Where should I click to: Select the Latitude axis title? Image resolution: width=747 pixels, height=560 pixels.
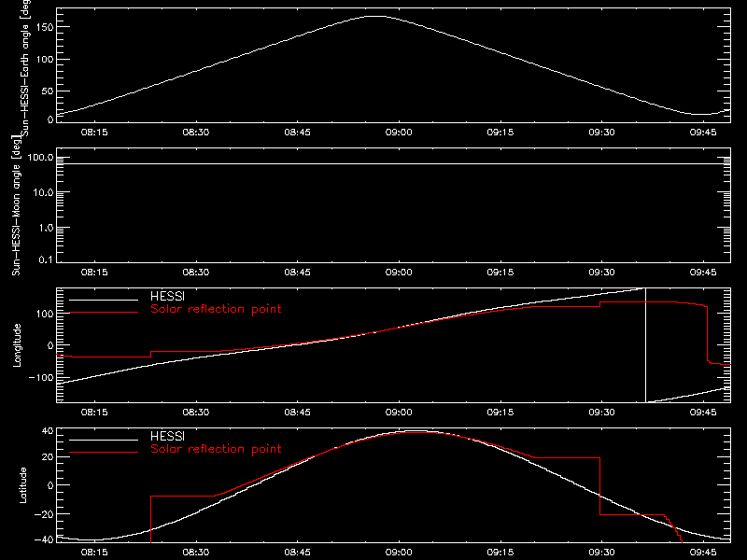[x=22, y=485]
